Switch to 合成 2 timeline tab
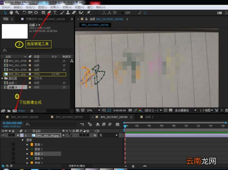Screen dimensions: 228x170 [x=149, y=117]
